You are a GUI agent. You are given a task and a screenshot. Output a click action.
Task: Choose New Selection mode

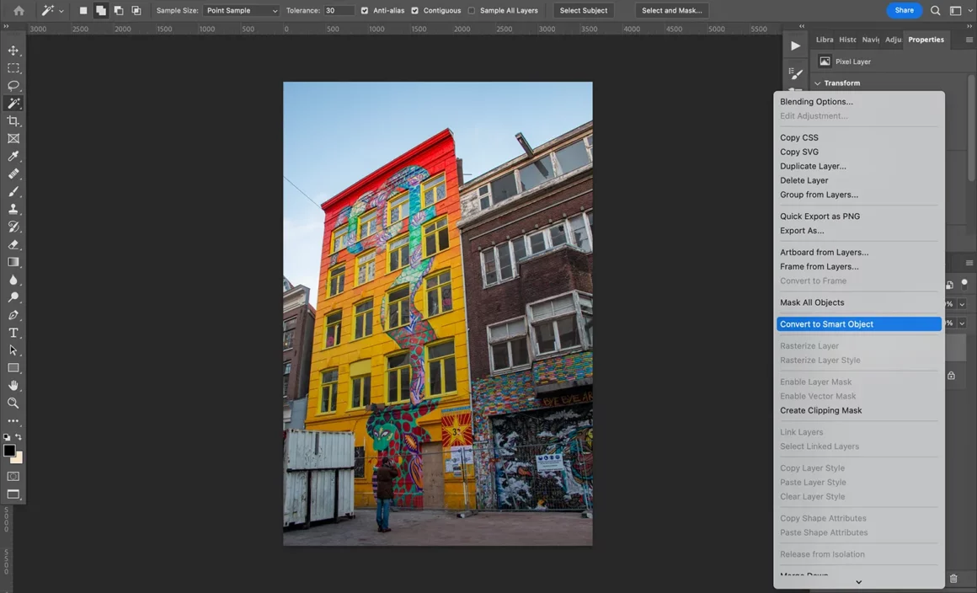click(83, 11)
